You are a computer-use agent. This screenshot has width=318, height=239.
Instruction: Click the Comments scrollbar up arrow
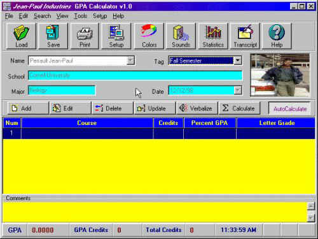click(311, 206)
